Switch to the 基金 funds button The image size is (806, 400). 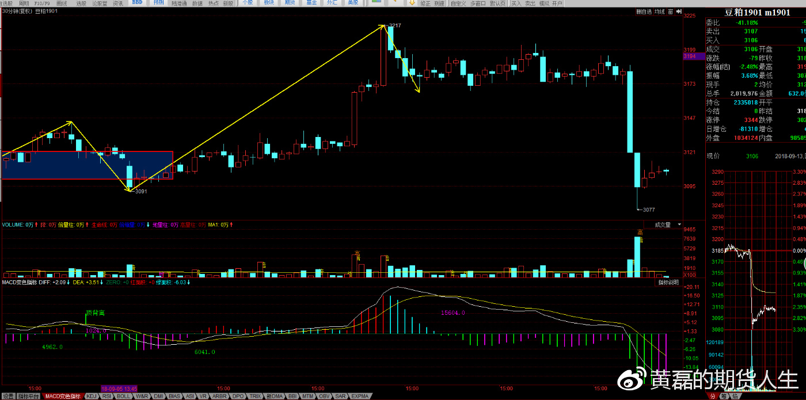coord(311,3)
